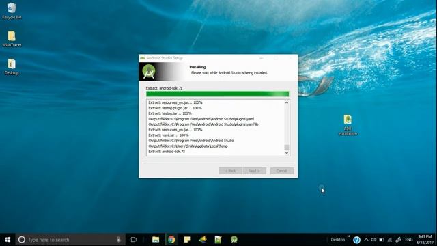Click the blue help question mark tray icon

(356, 240)
